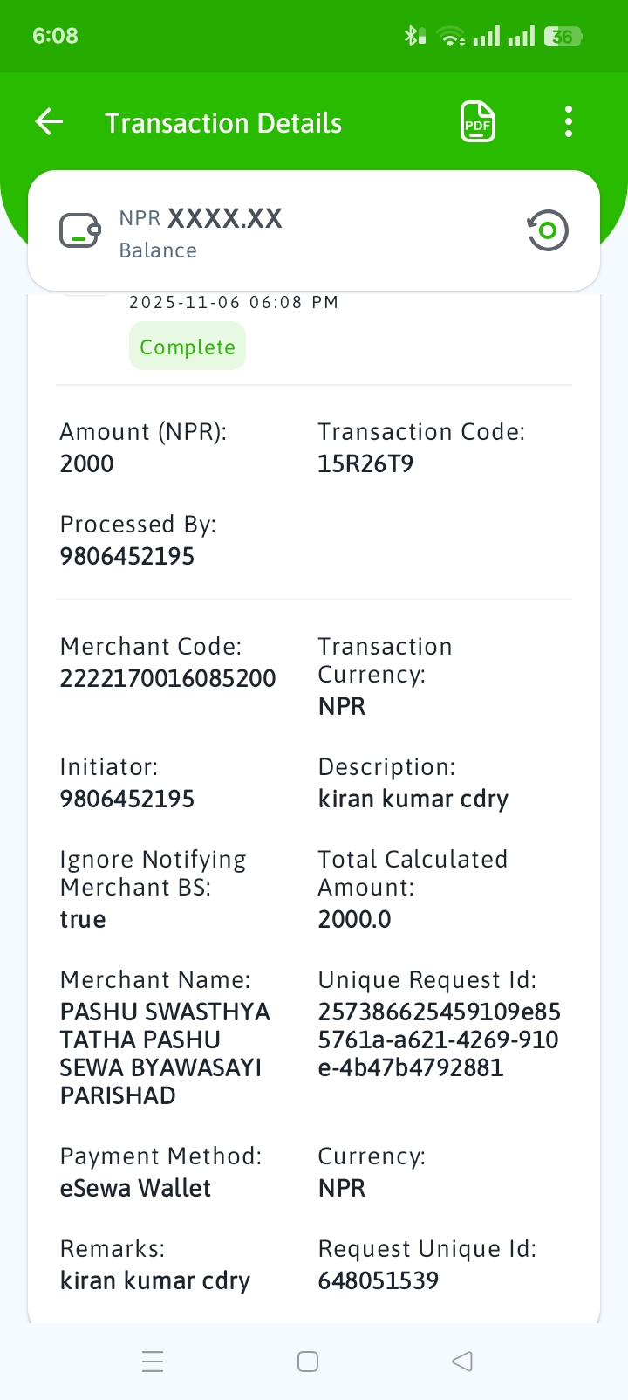This screenshot has height=1400, width=628.
Task: Toggle balance visibility refresh icon
Action: coord(548,230)
